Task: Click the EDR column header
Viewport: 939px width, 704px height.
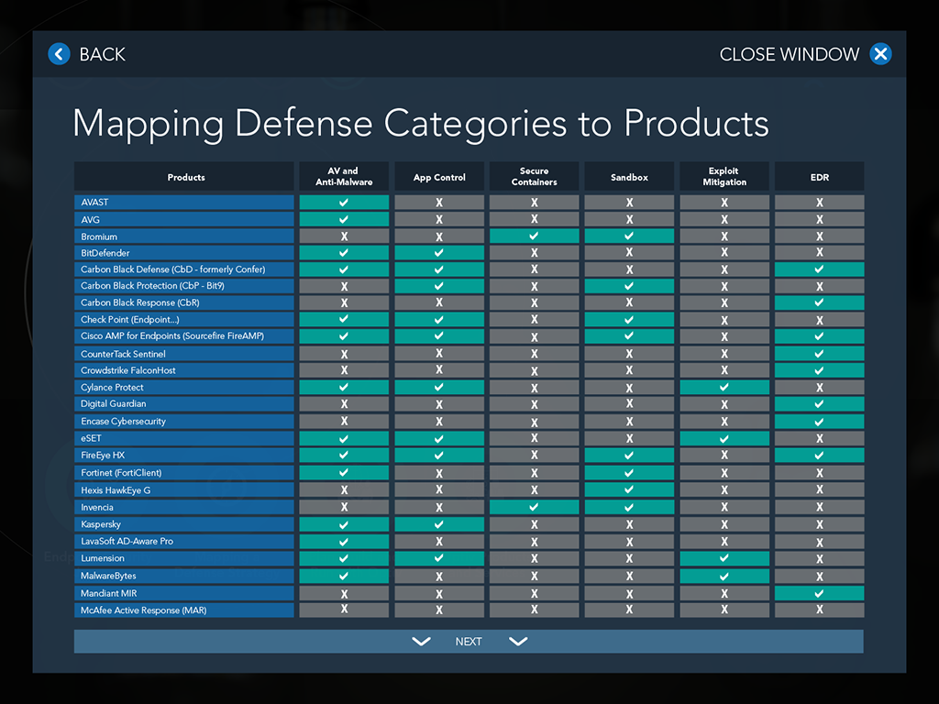Action: point(819,177)
